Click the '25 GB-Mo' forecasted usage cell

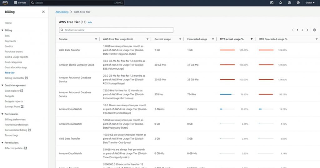tap(193, 80)
